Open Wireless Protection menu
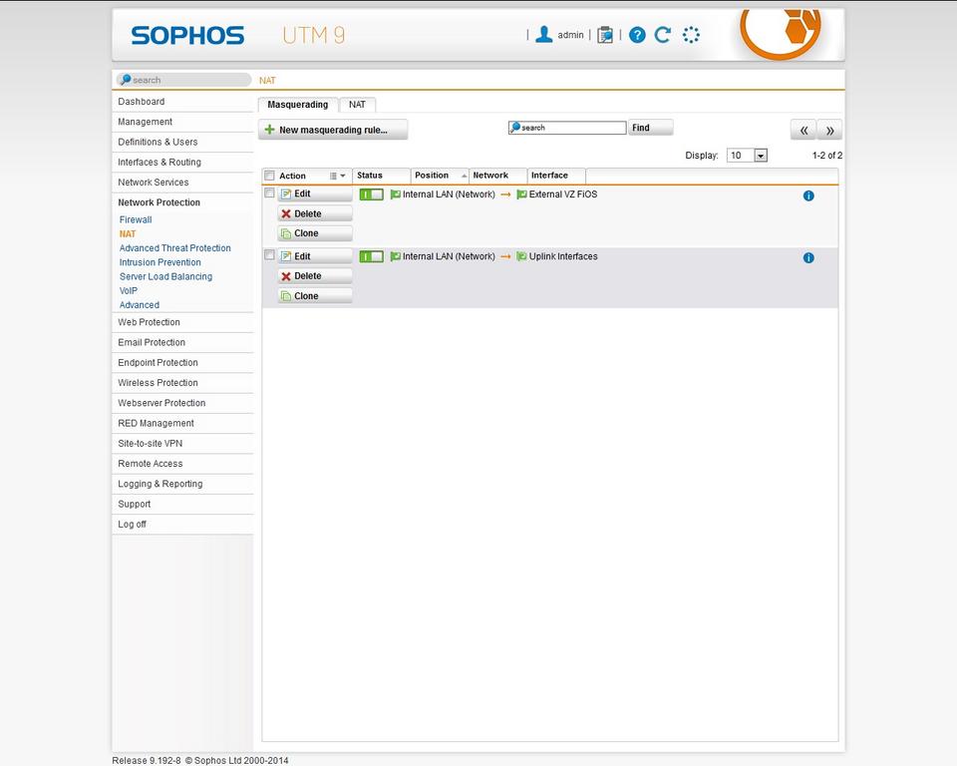This screenshot has width=957, height=766. pyautogui.click(x=182, y=382)
